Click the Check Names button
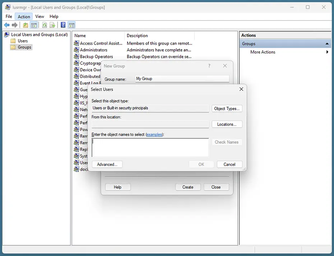The image size is (334, 256). tap(227, 142)
